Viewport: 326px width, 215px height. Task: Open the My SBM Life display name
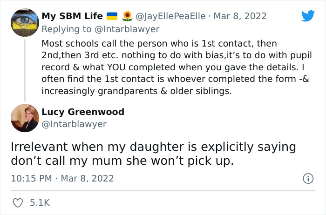click(x=72, y=16)
